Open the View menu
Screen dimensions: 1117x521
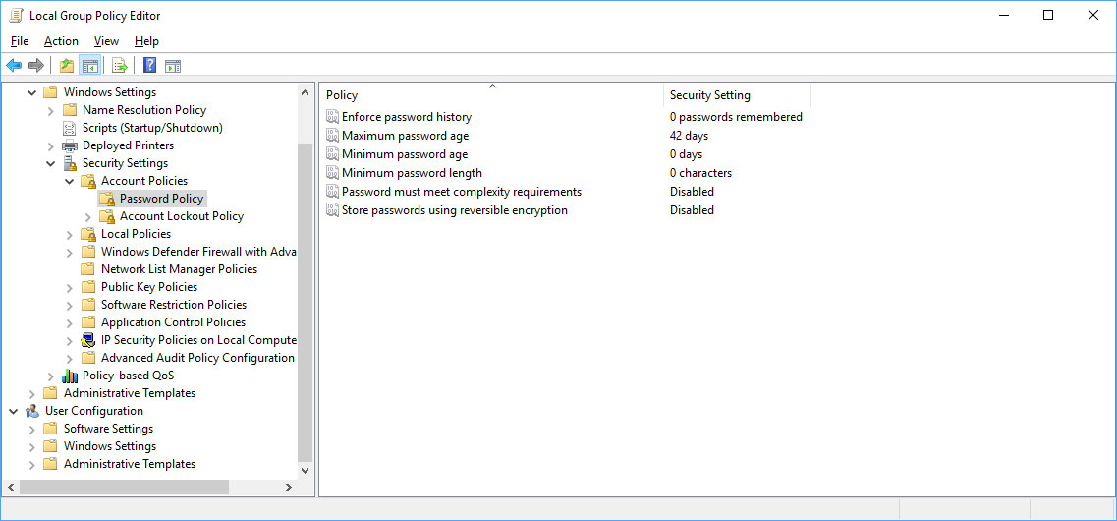[106, 41]
